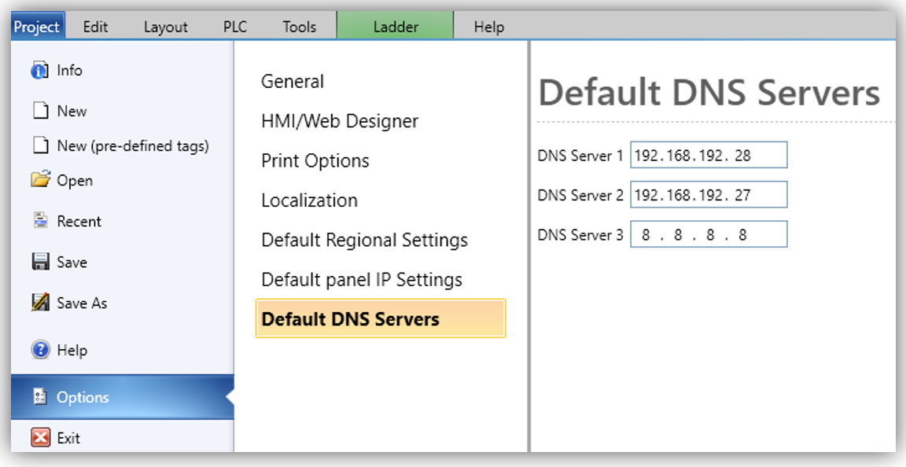This screenshot has height=467, width=906.
Task: Choose the Save As label
Action: click(82, 303)
